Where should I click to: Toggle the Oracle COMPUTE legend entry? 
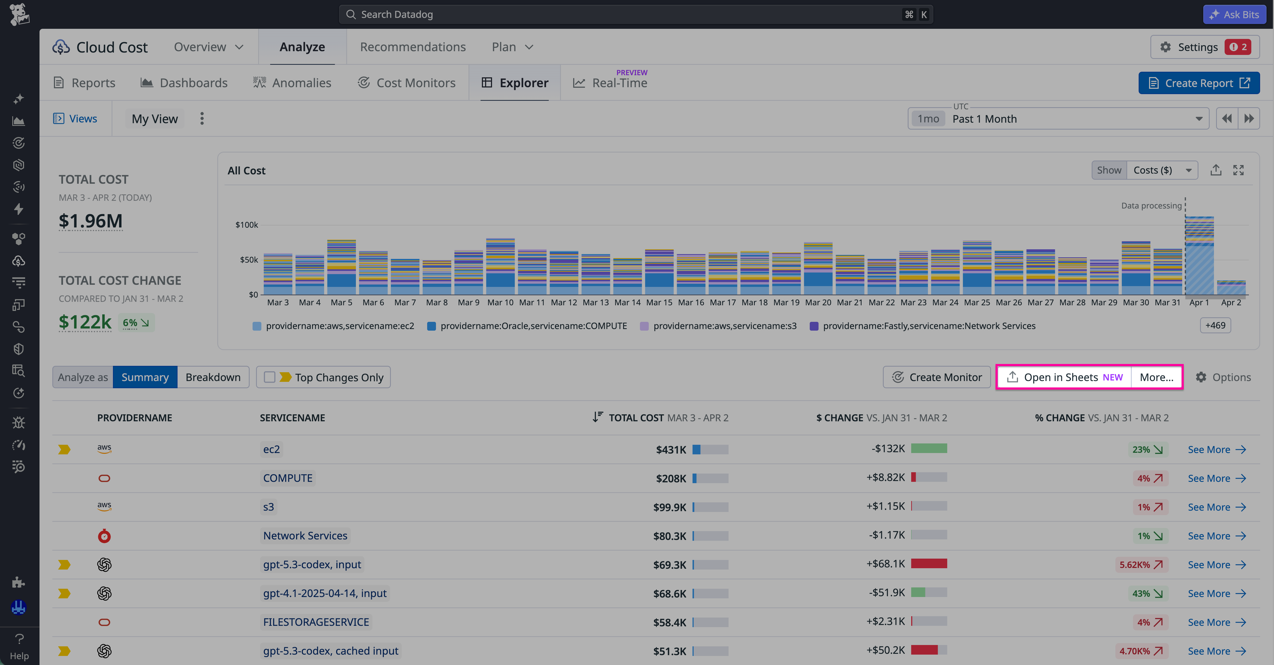tap(527, 326)
